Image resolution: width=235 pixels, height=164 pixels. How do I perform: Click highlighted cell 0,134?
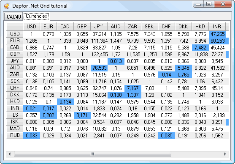click(x=65, y=102)
